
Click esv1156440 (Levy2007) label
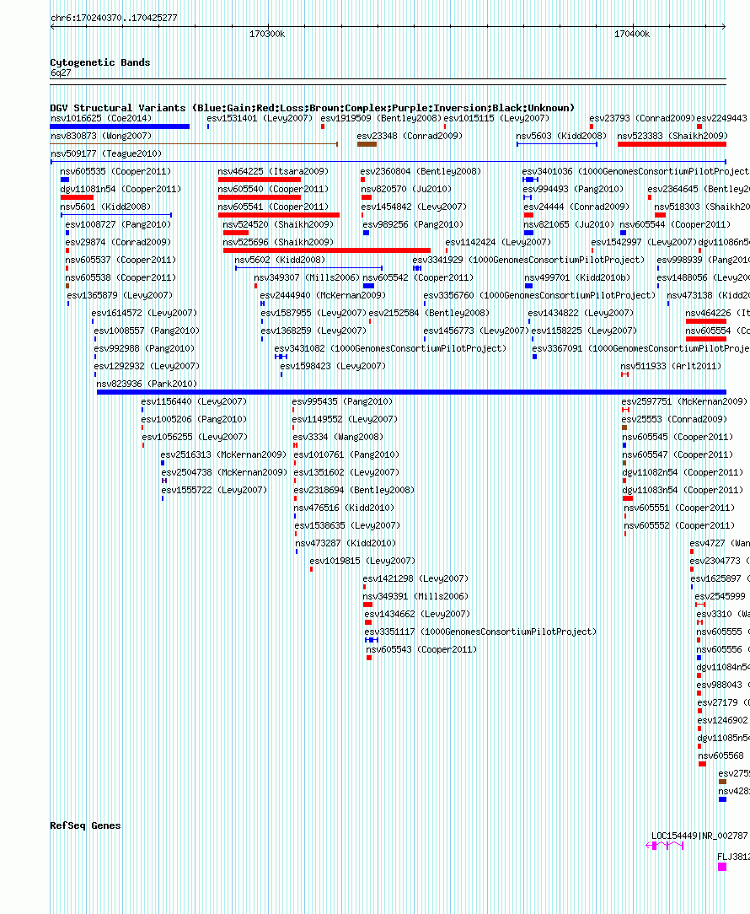pos(194,401)
